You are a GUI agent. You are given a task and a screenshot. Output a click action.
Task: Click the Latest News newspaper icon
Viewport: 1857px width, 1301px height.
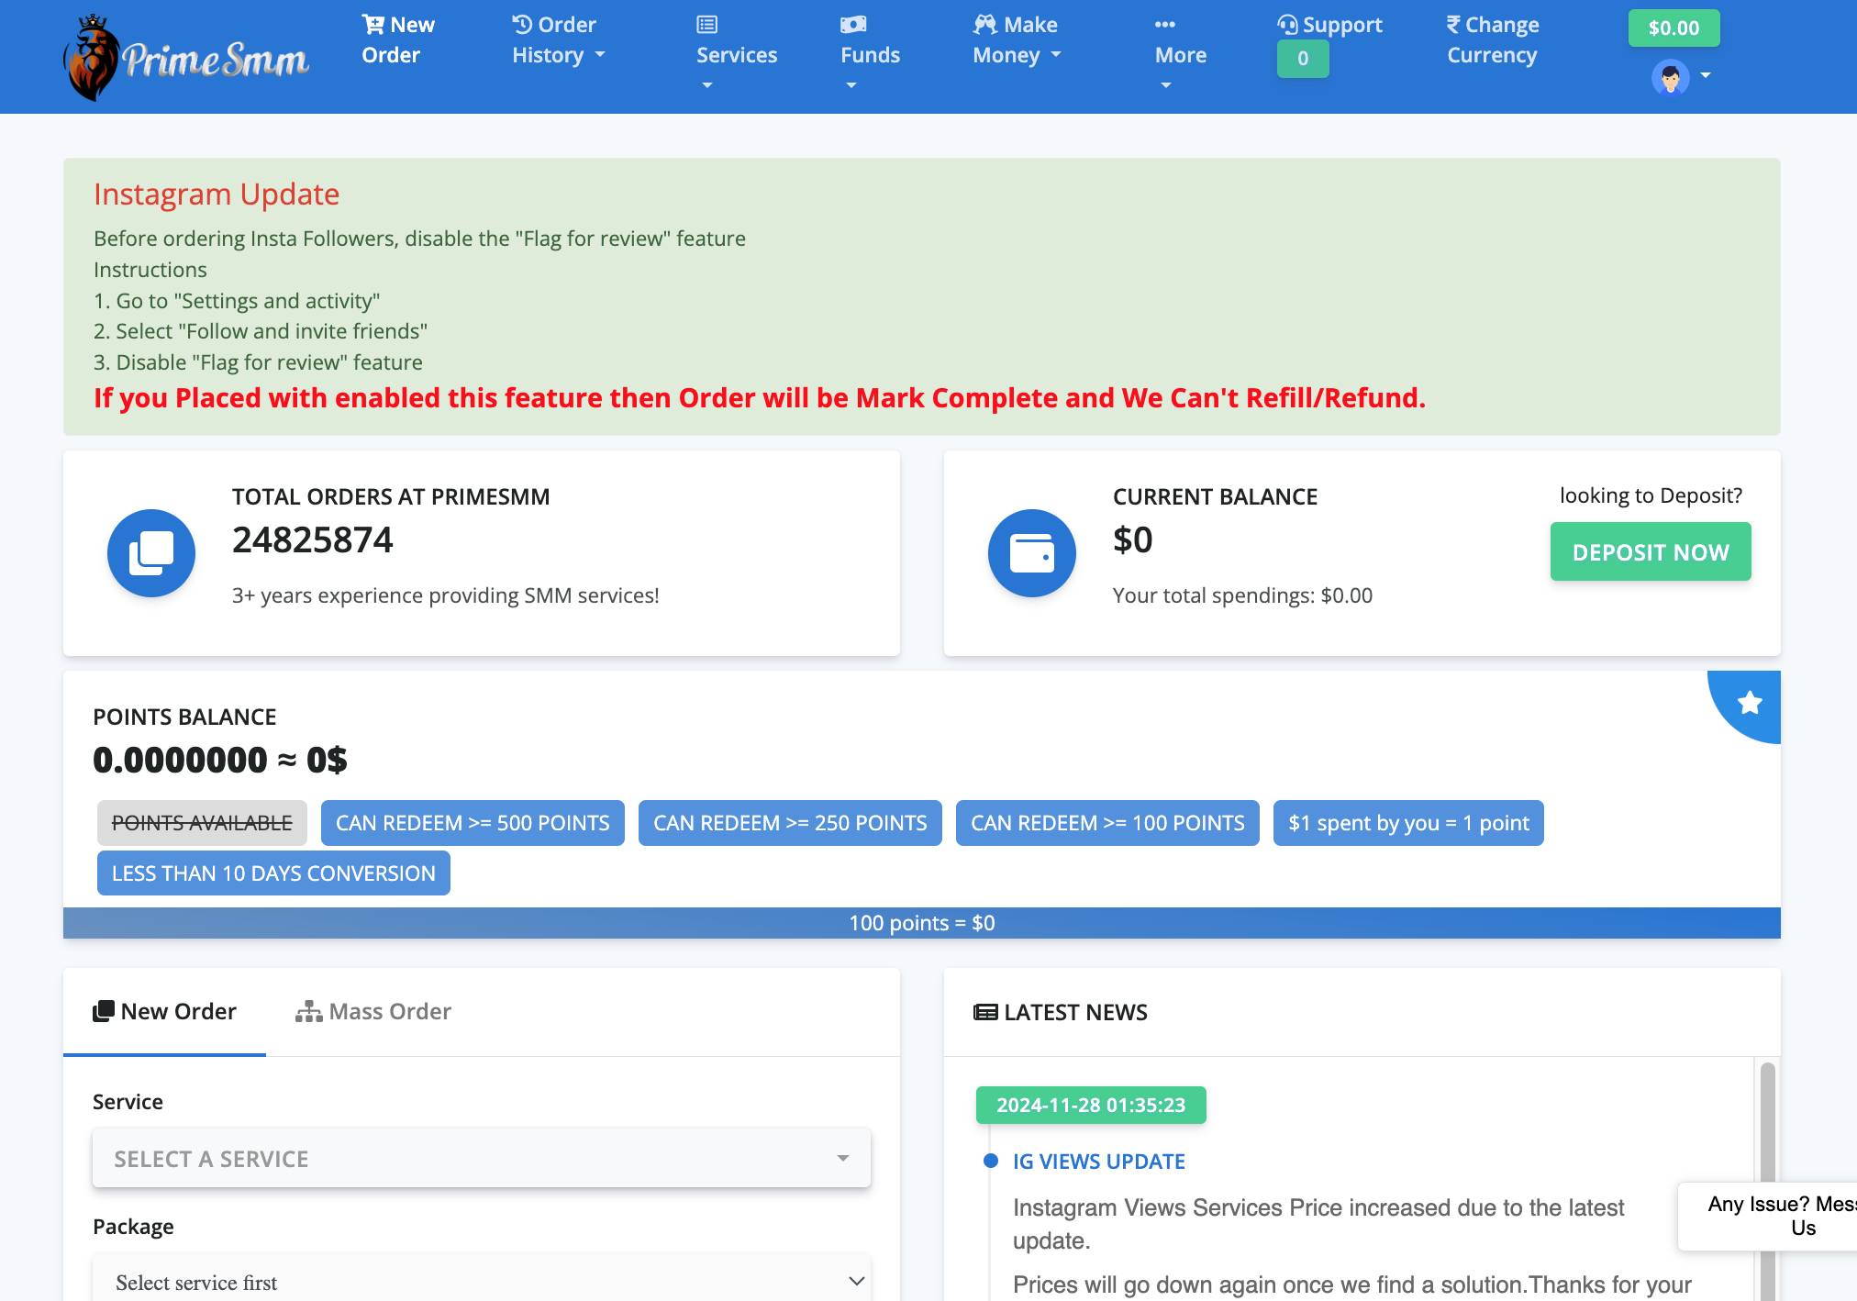coord(985,1012)
